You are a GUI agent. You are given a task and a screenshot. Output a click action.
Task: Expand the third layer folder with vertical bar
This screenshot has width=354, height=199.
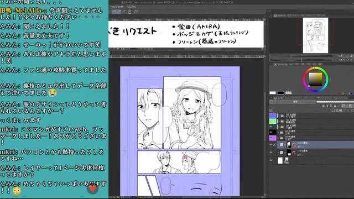pyautogui.click(x=279, y=127)
